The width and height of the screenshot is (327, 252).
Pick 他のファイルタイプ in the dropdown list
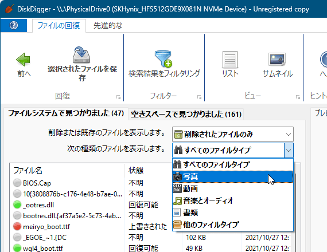point(233,225)
